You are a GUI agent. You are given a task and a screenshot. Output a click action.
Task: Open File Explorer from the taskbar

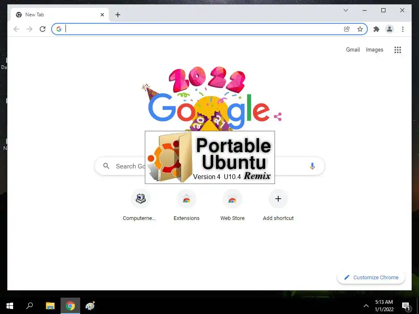50,306
